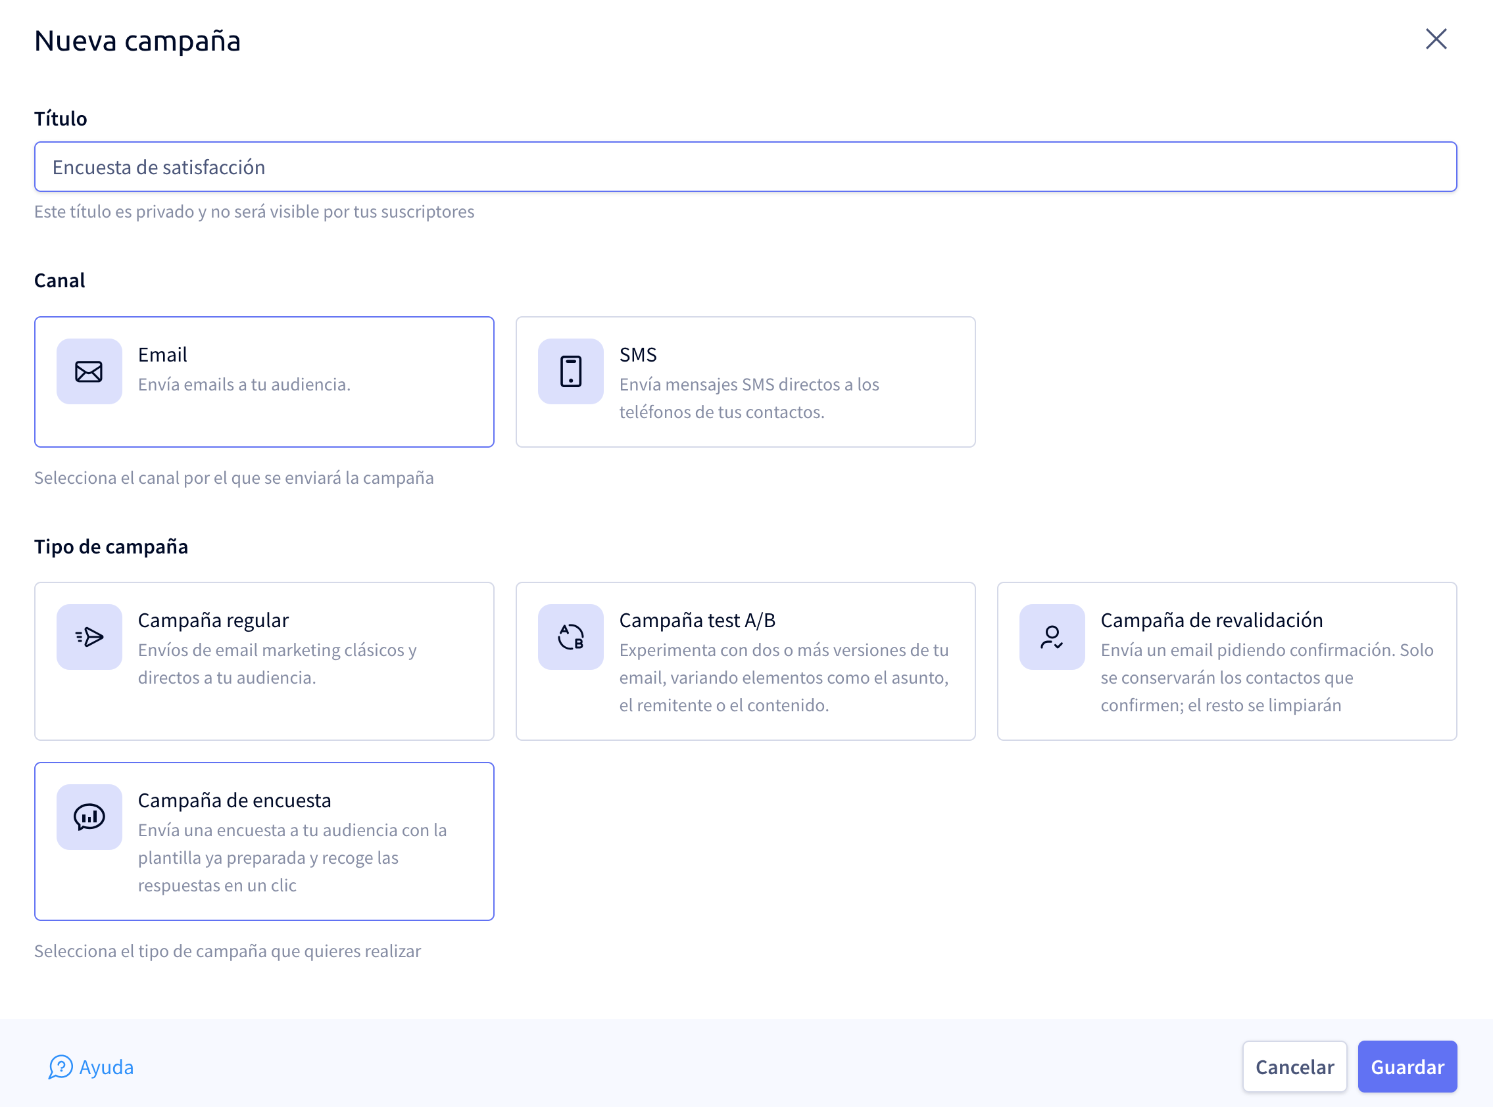Select the Email envelope icon
1493x1107 pixels.
coord(89,371)
